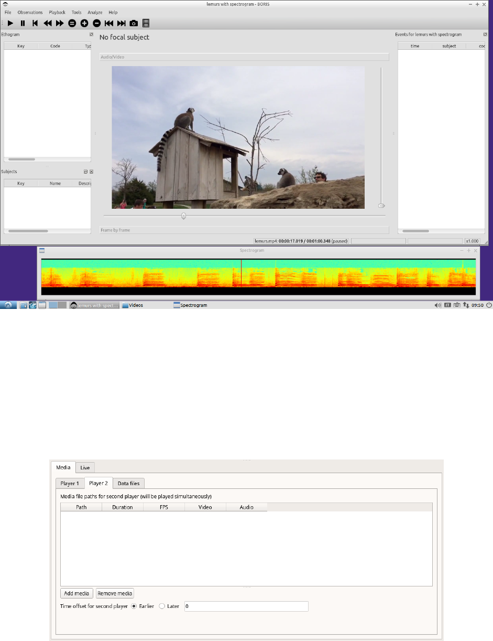The width and height of the screenshot is (493, 641).
Task: Click the lemur video frame
Action: [x=238, y=137]
